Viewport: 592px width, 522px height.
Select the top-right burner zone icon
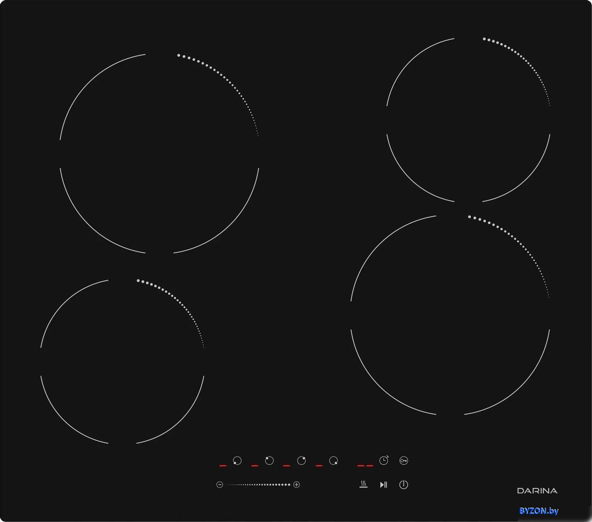point(301,461)
